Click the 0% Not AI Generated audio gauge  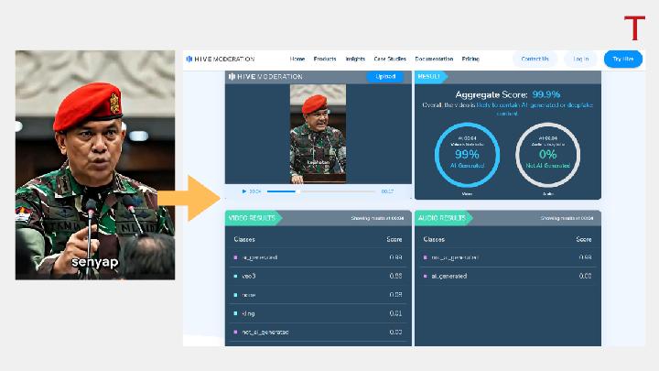tap(546, 154)
